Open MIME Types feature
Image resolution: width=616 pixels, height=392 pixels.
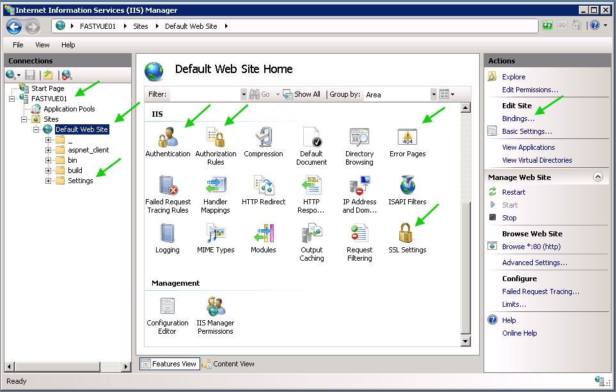click(216, 238)
